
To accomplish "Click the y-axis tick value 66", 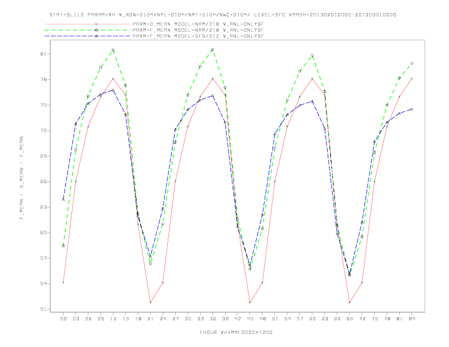I will [43, 181].
